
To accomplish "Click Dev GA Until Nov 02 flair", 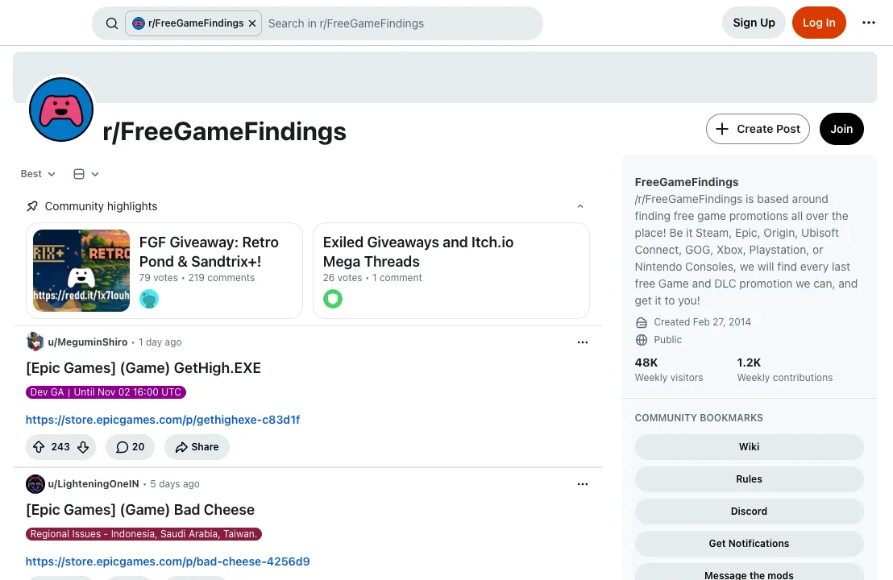I will coord(106,392).
